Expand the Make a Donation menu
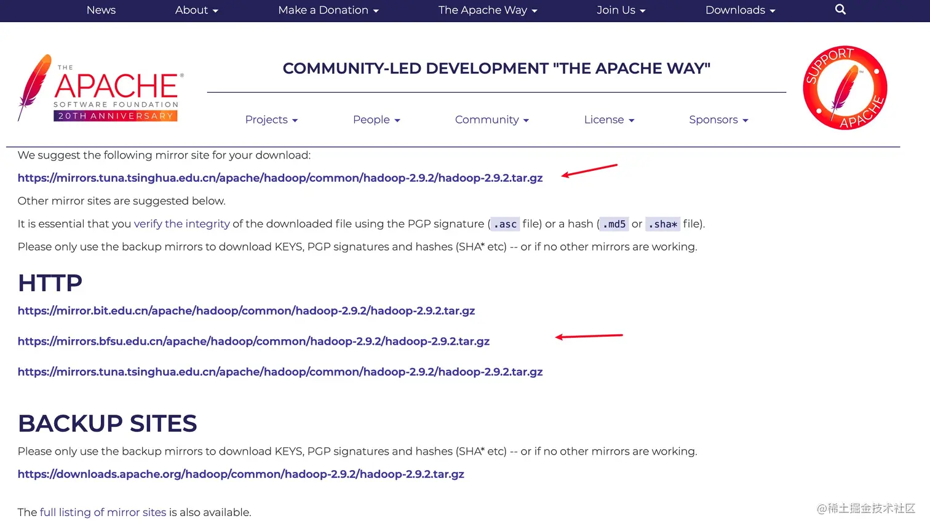Viewport: 930px width, 529px height. tap(328, 10)
